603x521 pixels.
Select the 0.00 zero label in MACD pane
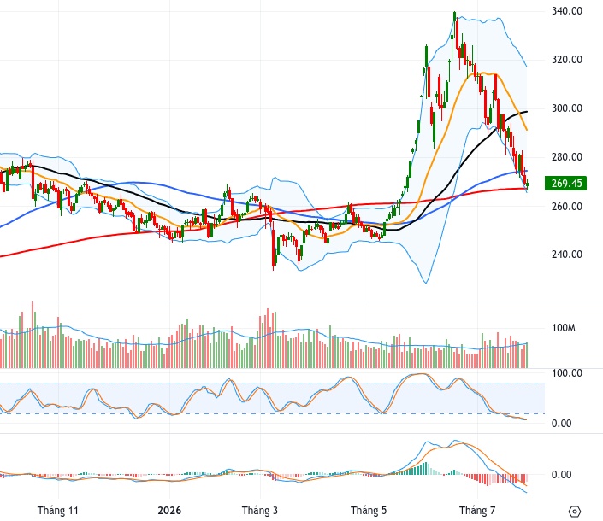point(561,475)
